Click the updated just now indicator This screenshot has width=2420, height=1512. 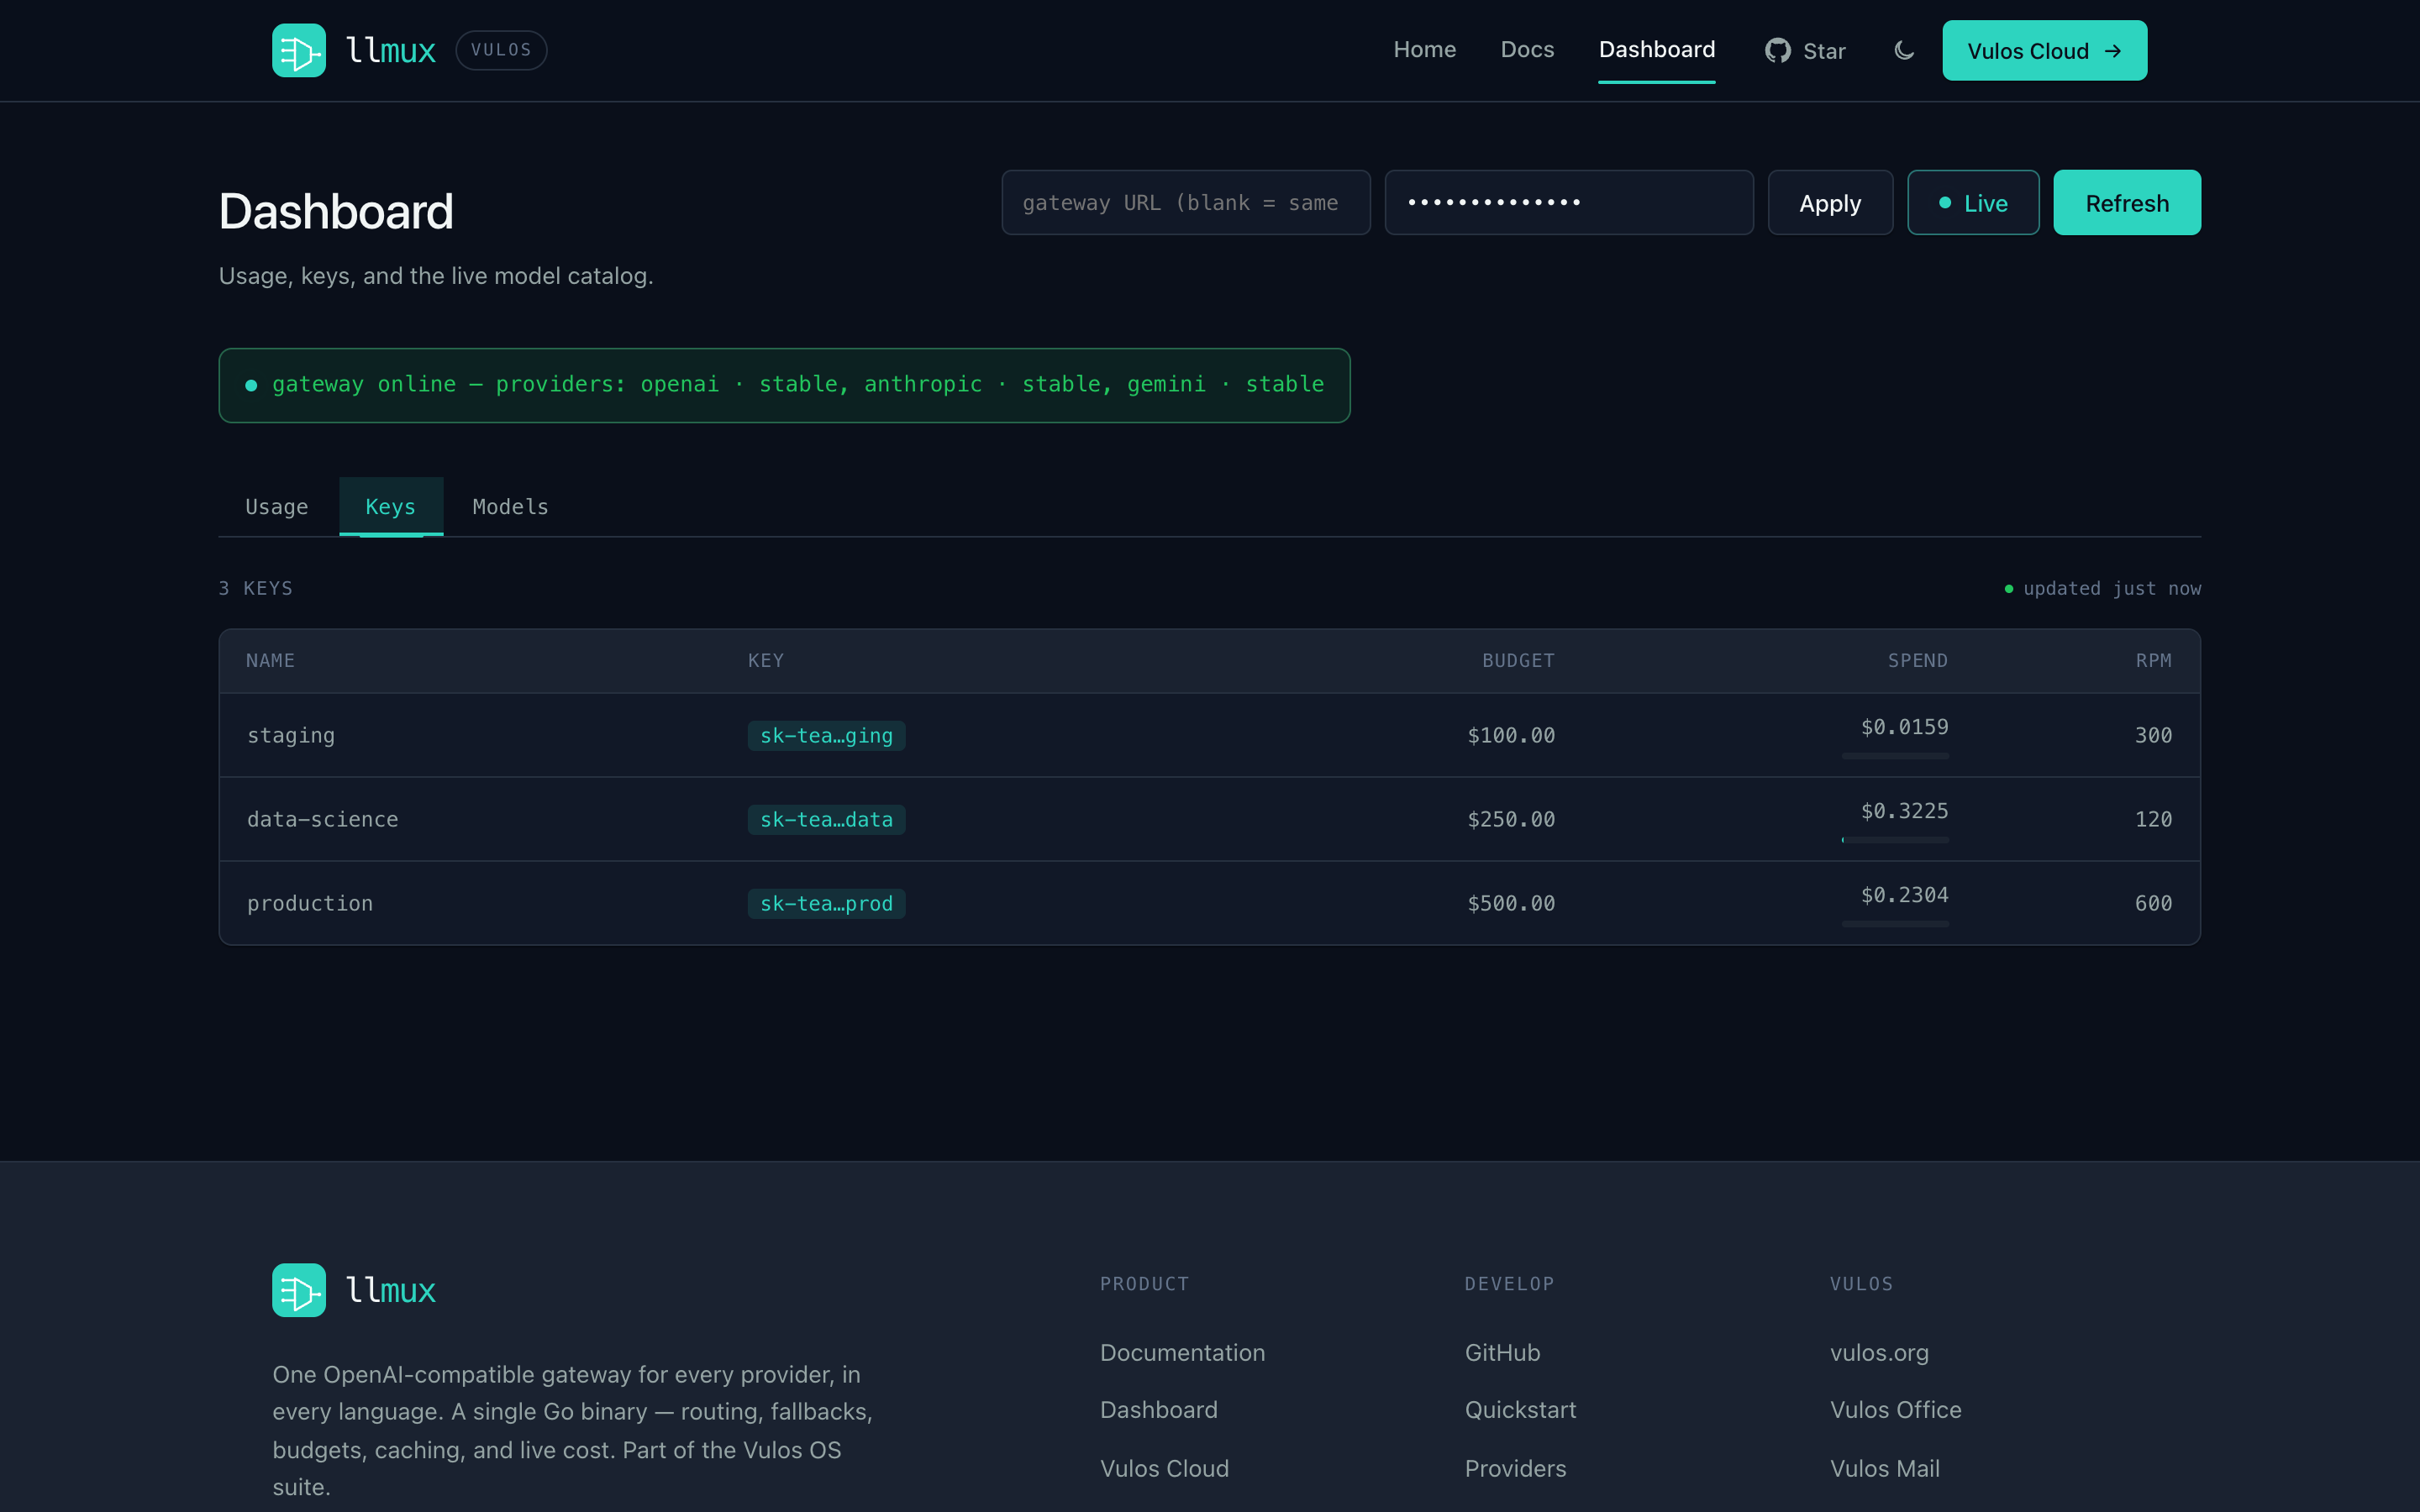click(2102, 589)
